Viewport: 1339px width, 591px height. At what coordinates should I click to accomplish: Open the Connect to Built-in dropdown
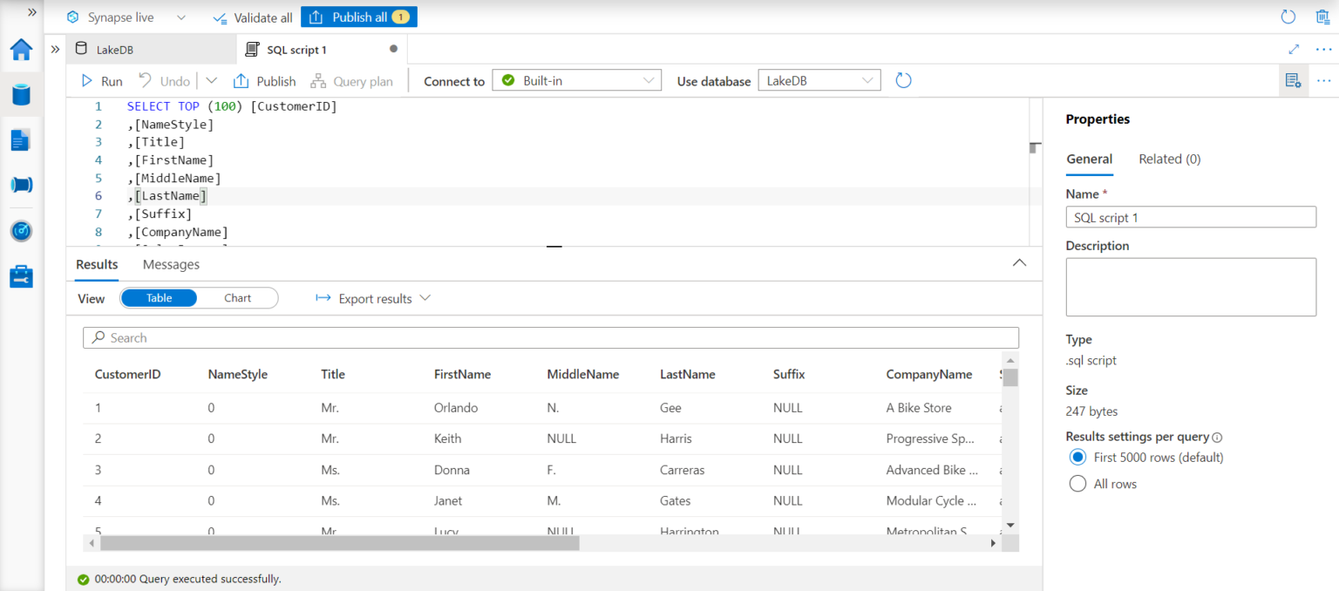(577, 81)
